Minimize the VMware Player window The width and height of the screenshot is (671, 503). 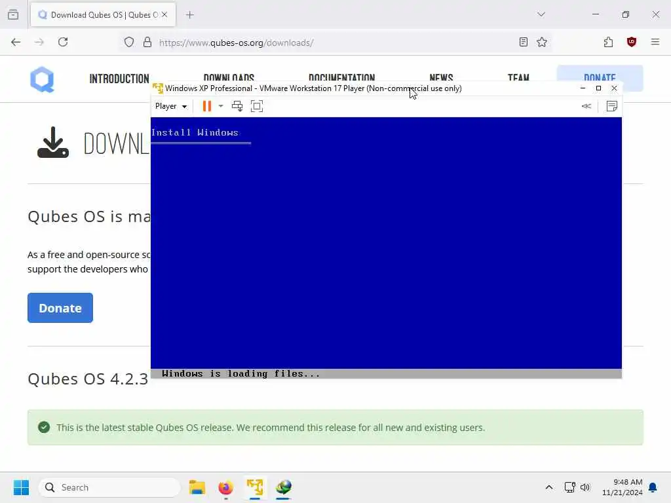tap(583, 88)
